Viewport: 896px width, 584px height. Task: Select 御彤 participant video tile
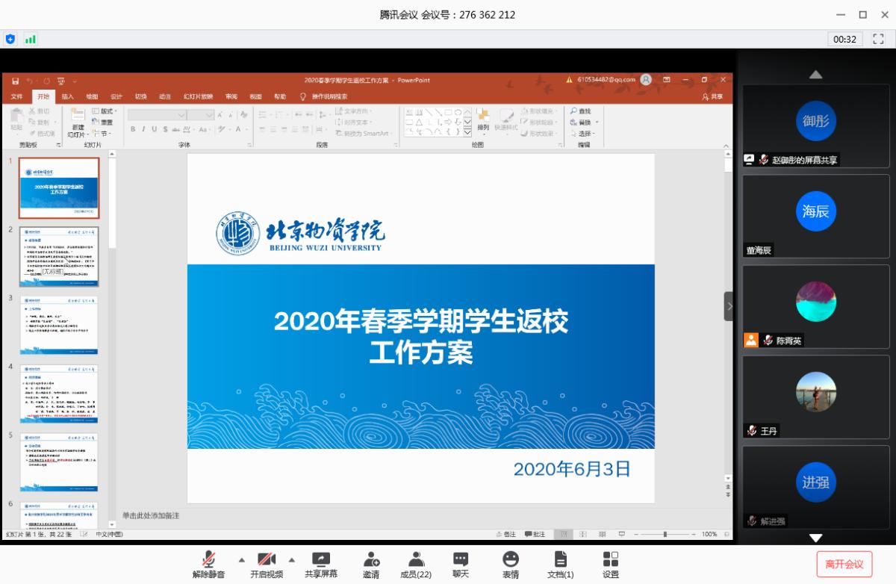[x=815, y=122]
